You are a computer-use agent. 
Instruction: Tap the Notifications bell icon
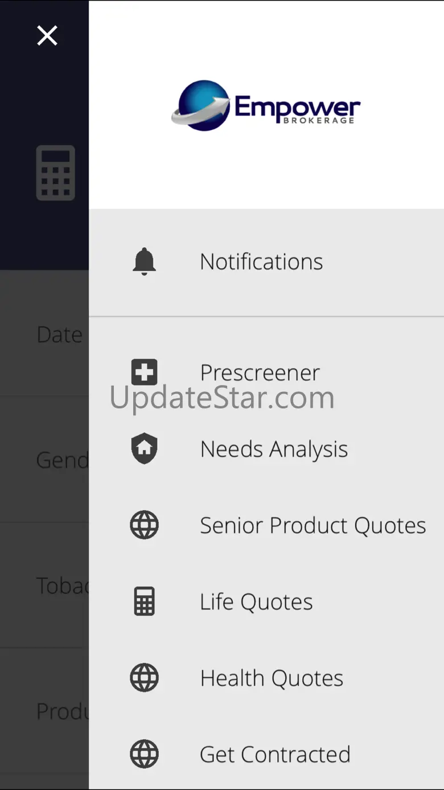point(144,262)
